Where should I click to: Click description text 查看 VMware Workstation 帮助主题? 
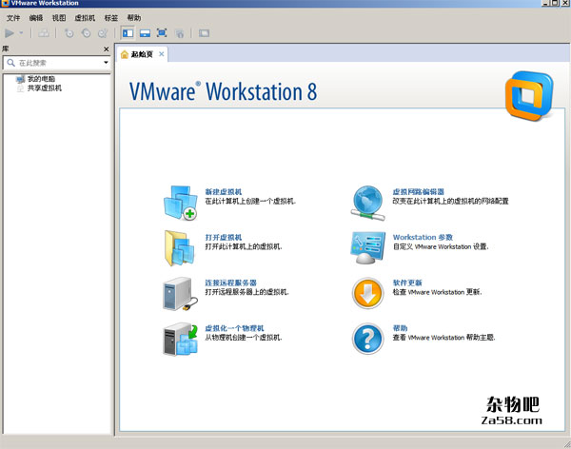coord(443,338)
